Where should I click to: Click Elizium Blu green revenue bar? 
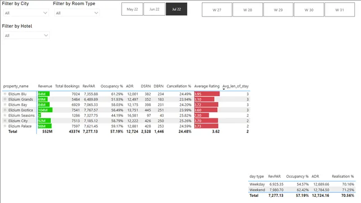(x=44, y=94)
